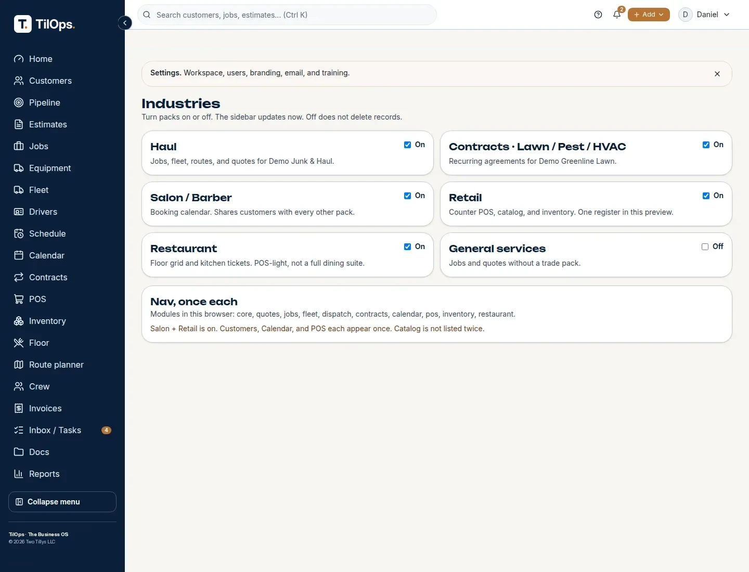Toggle off the Restaurant pack checkbox
Screen dimensions: 749x572
click(x=407, y=246)
